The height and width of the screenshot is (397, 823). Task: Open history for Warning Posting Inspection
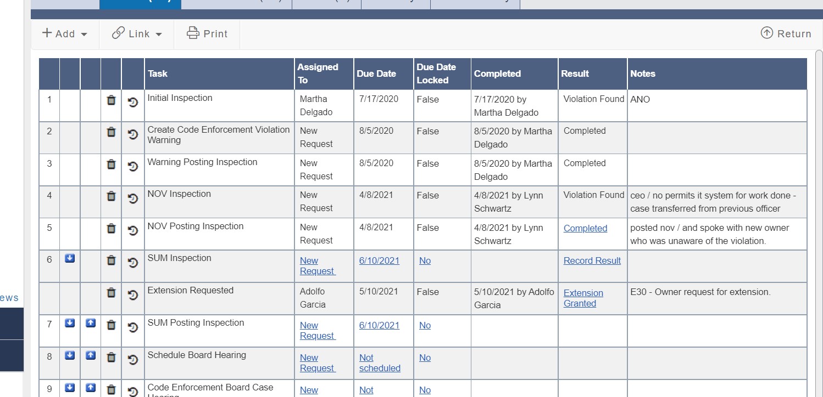point(132,166)
